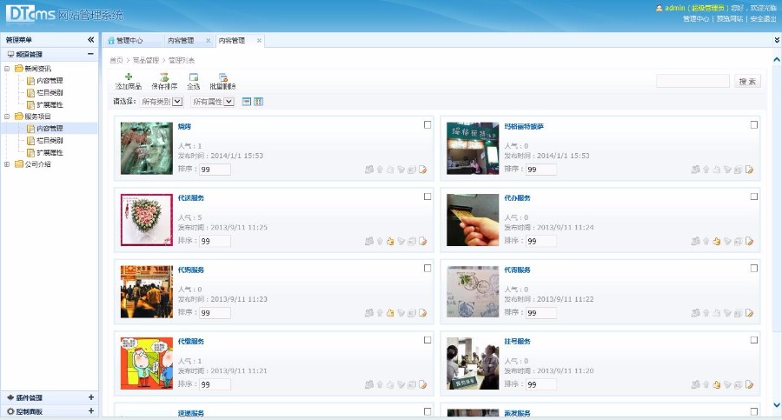Click the edit icon on the 代寄服务 card
This screenshot has height=420, width=782.
click(x=749, y=313)
